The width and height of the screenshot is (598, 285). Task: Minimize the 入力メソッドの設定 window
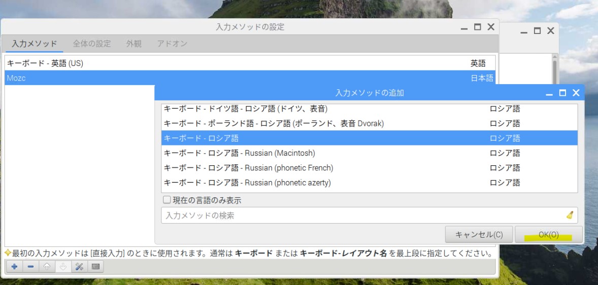pos(464,27)
